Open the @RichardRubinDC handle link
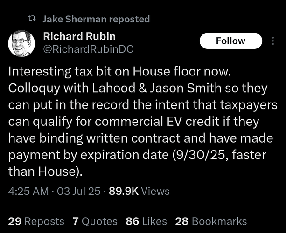286x233 pixels. 88,49
